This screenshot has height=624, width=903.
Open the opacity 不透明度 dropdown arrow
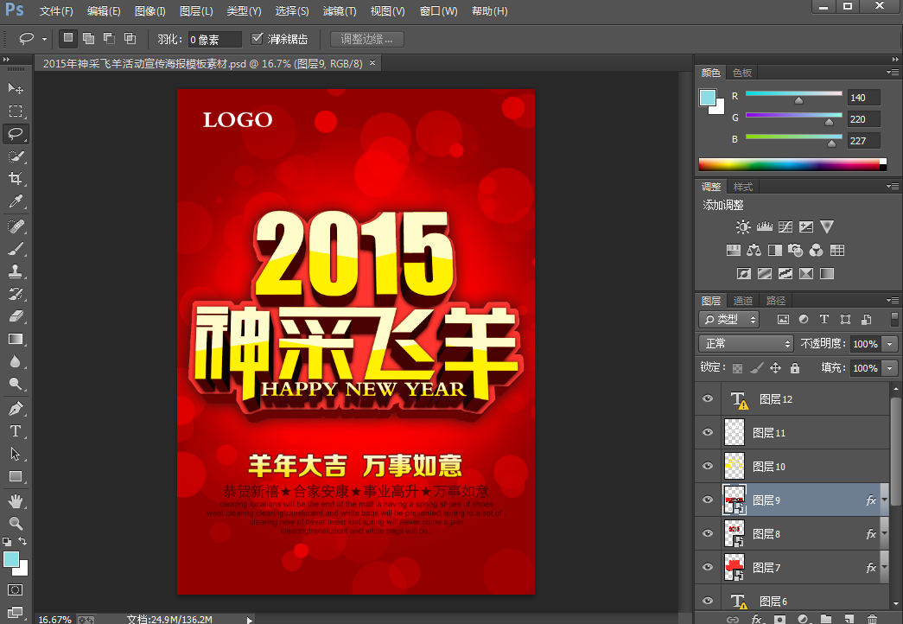890,344
